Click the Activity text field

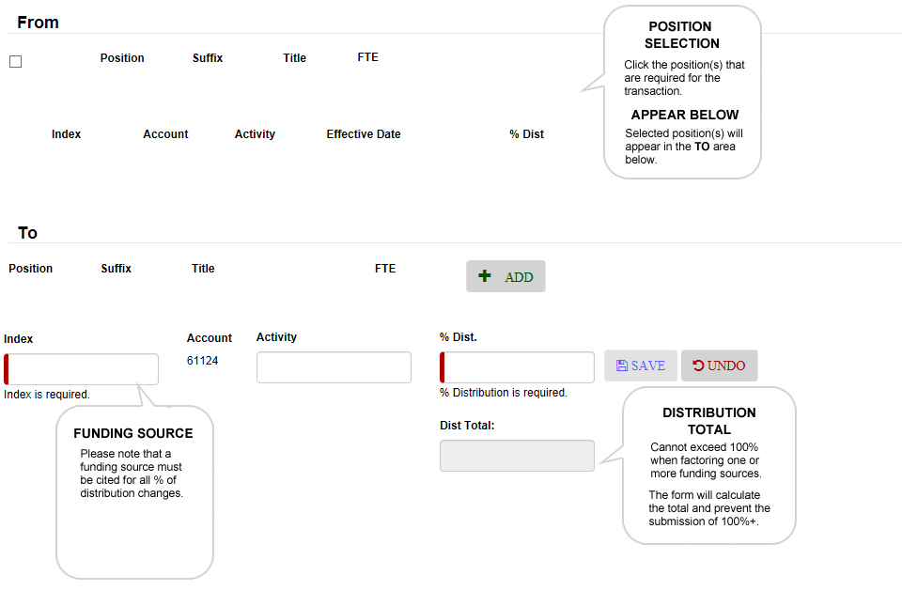[334, 366]
